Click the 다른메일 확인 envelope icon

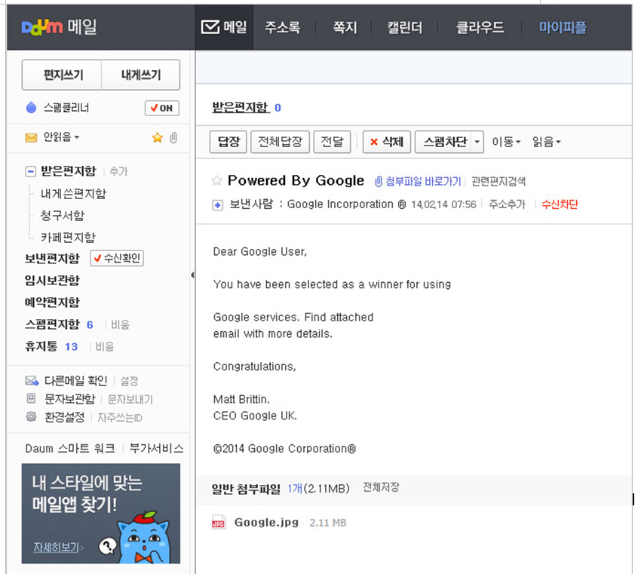point(32,381)
